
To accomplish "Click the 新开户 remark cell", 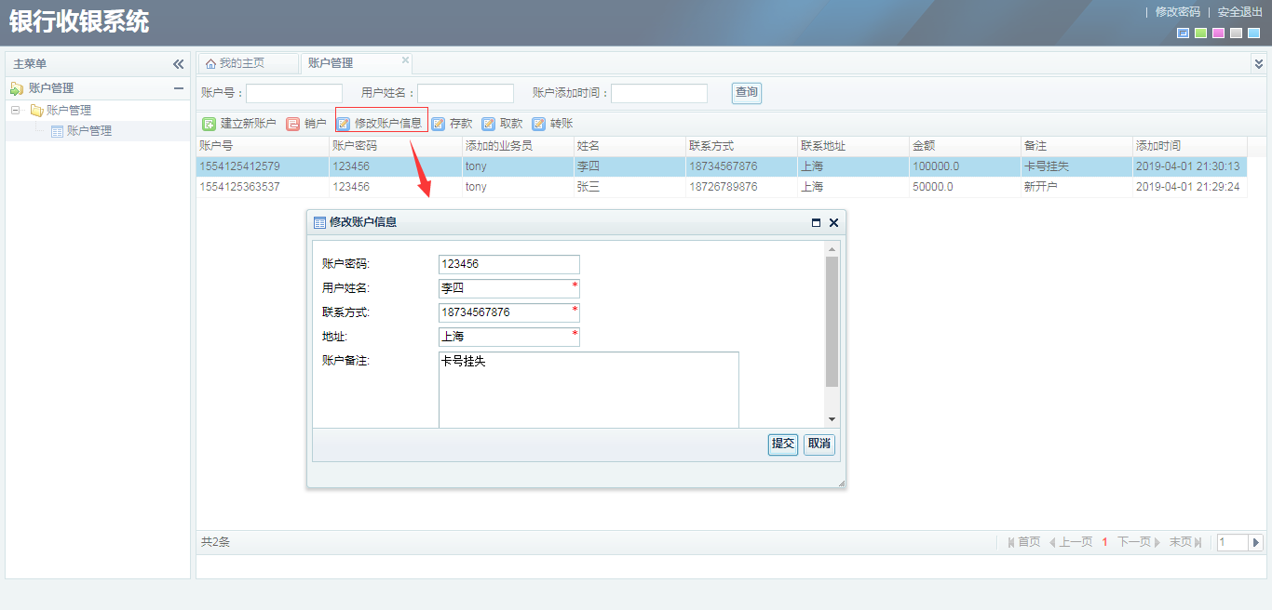I will (1076, 187).
